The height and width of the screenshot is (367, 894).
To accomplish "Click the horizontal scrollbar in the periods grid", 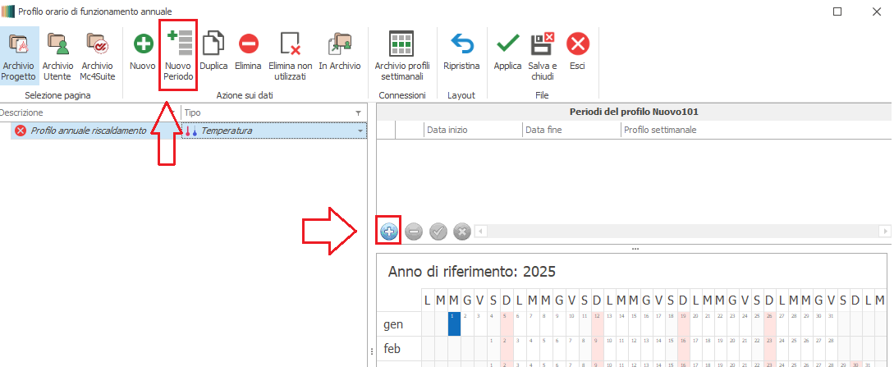I will pyautogui.click(x=681, y=232).
